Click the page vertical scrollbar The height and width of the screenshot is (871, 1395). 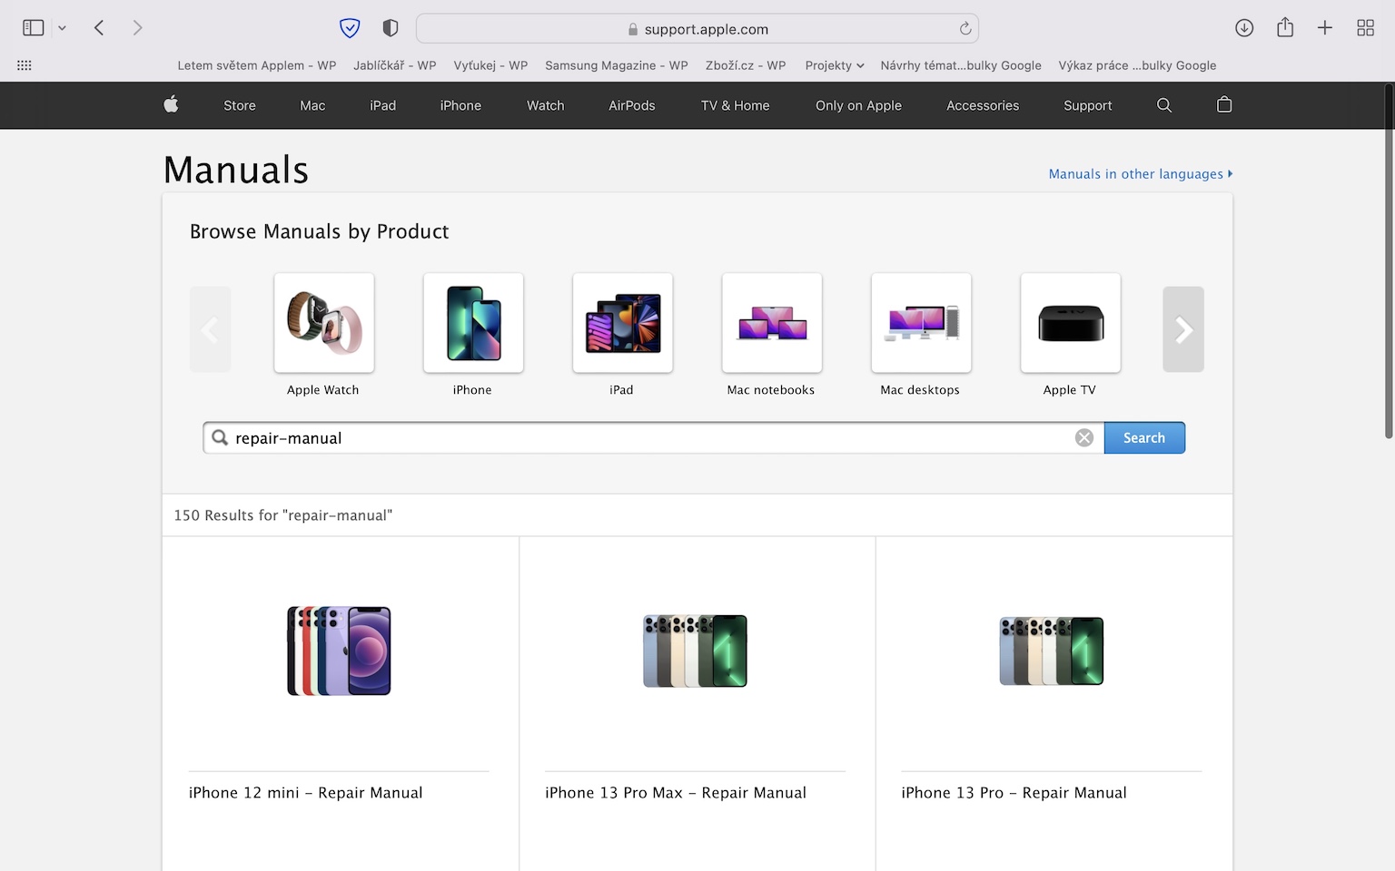1389,262
